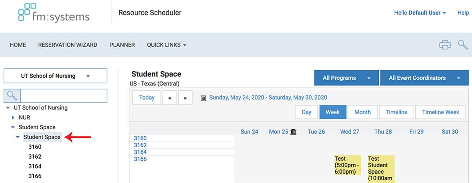Click the sidebar search magnifier icon
Viewport: 472px width, 183px height.
coord(12,96)
